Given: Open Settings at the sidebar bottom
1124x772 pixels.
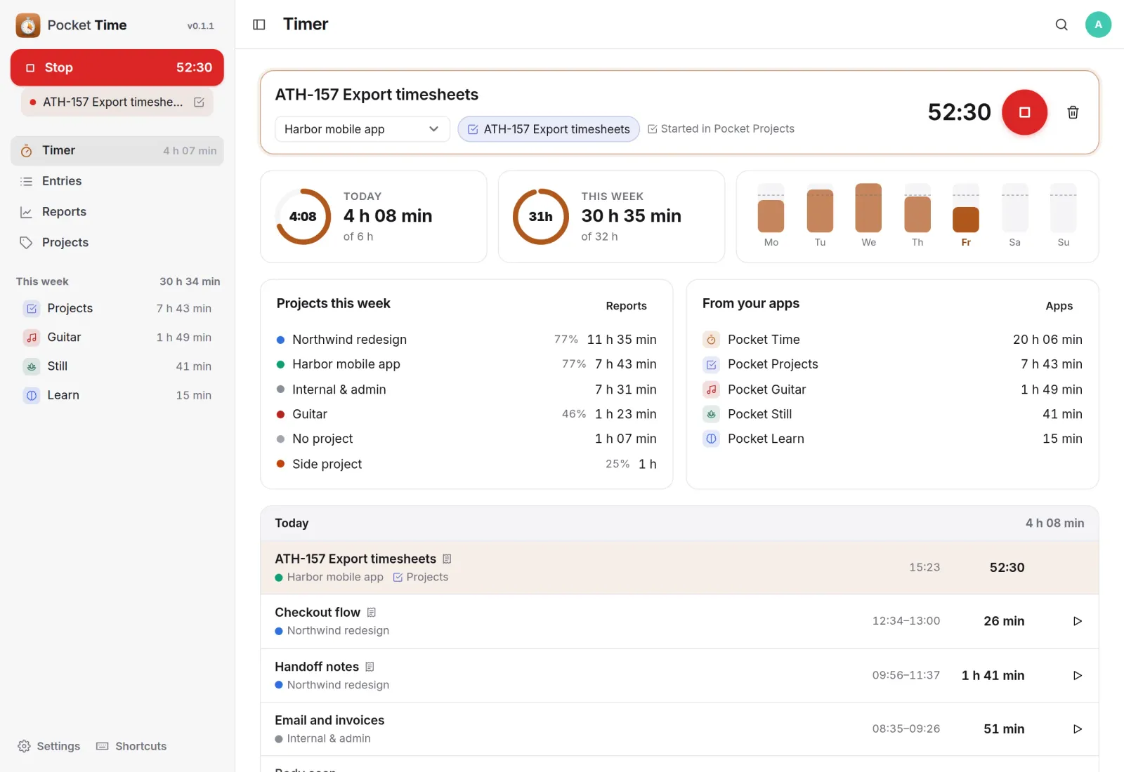Looking at the screenshot, I should coord(48,746).
